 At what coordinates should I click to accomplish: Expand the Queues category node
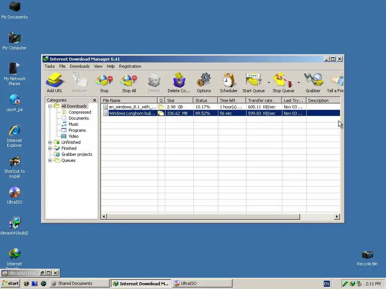(50, 160)
